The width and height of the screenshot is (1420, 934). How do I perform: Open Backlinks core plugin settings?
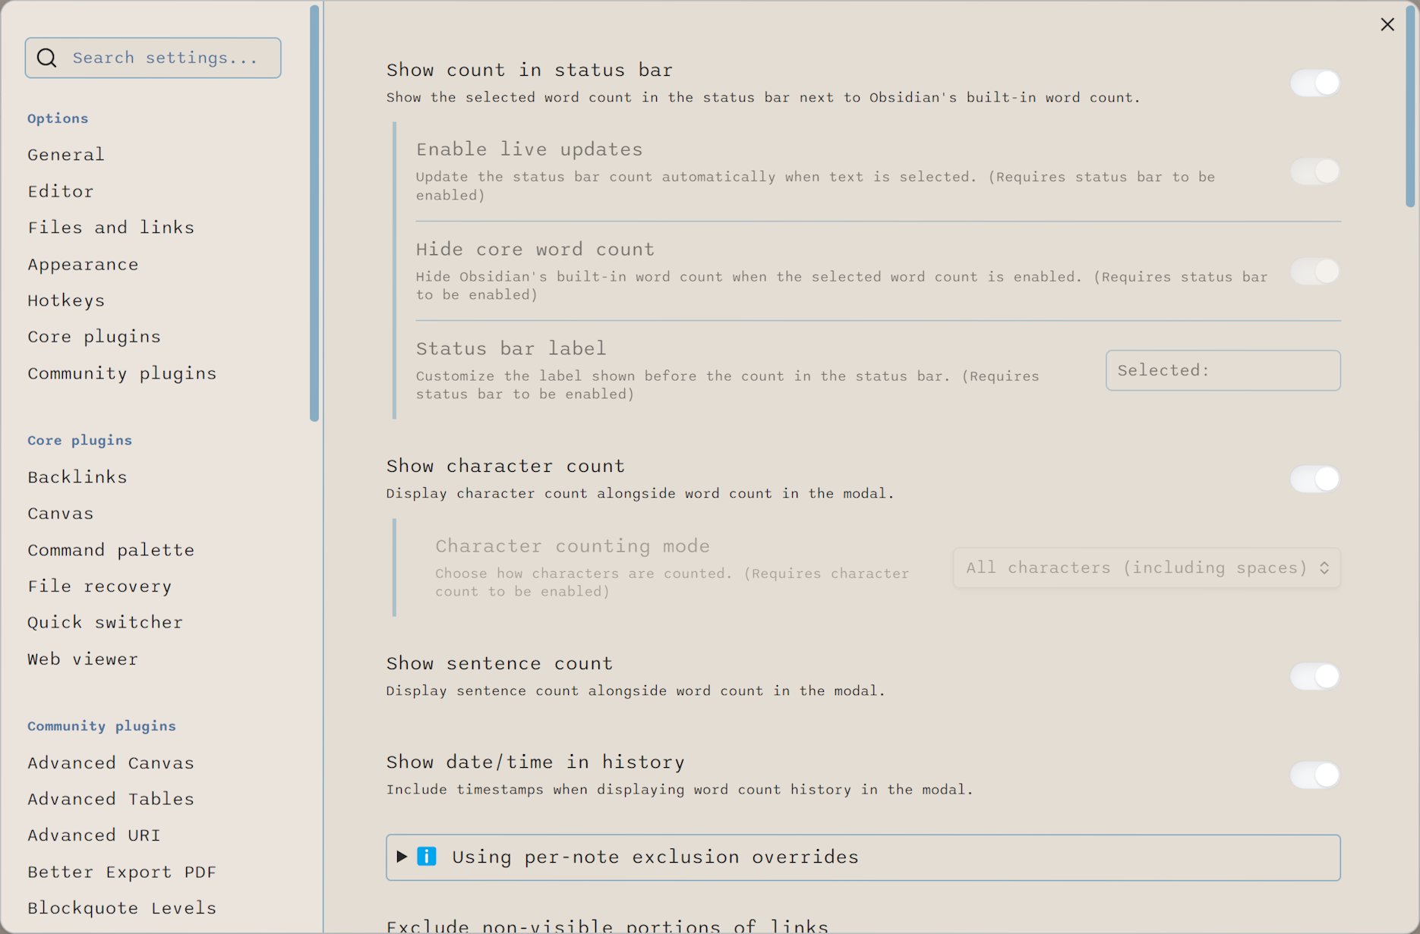coord(77,476)
